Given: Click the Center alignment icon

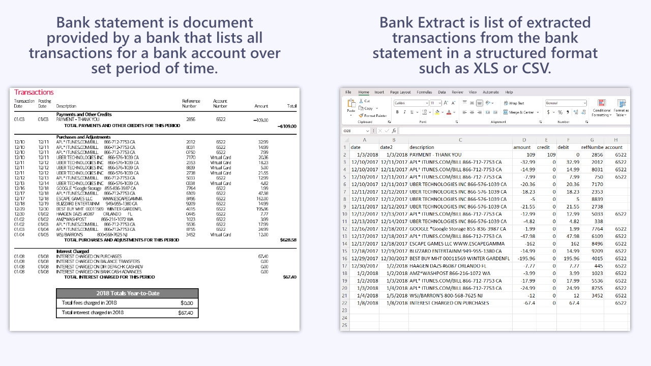Looking at the screenshot, I should click(x=472, y=112).
